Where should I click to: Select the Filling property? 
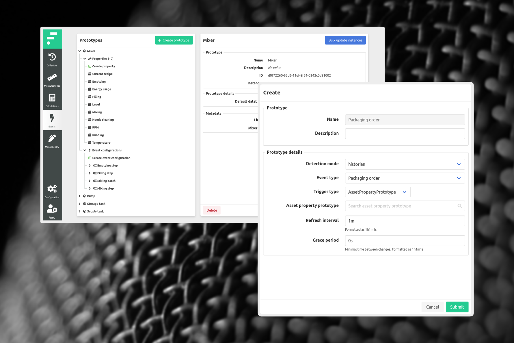pos(96,97)
